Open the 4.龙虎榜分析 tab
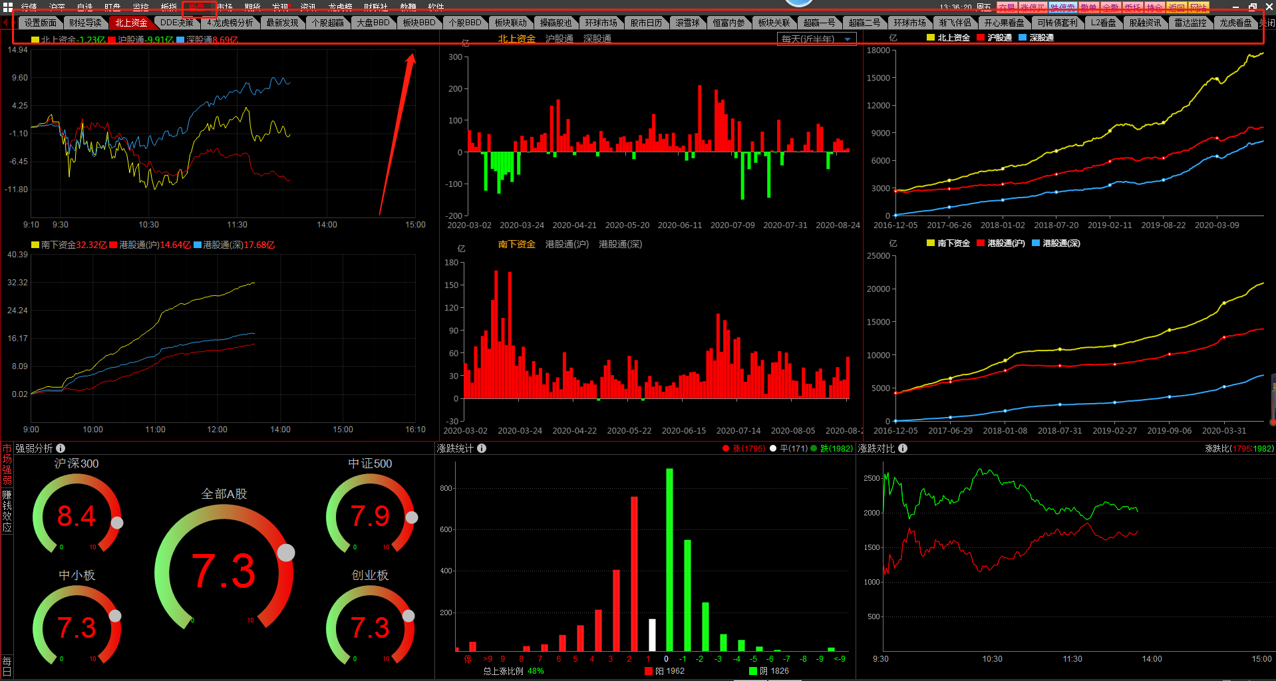Image resolution: width=1276 pixels, height=681 pixels. pos(230,23)
